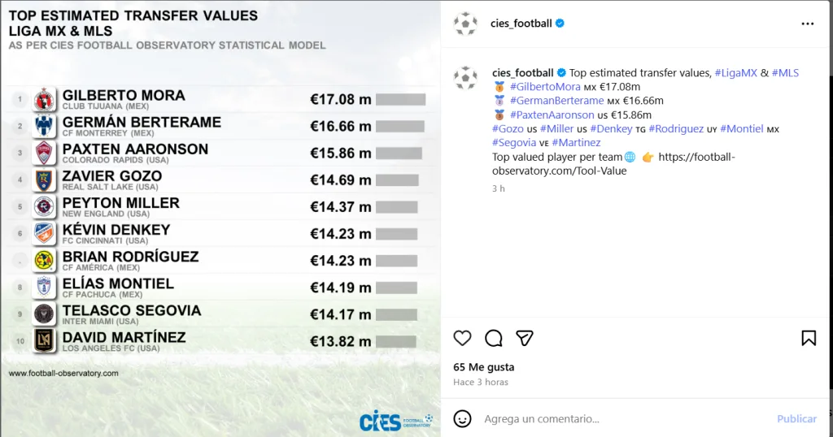833x437 pixels.
Task: Click the heart like icon
Action: pos(462,338)
